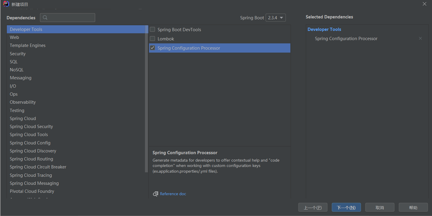Select the Spring Cloud Tracing category

tap(76, 175)
